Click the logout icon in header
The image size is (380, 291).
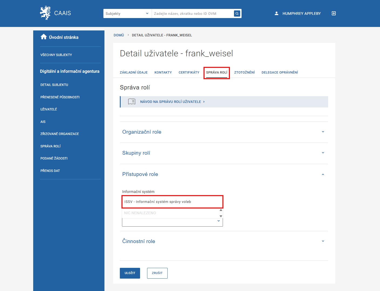click(334, 13)
